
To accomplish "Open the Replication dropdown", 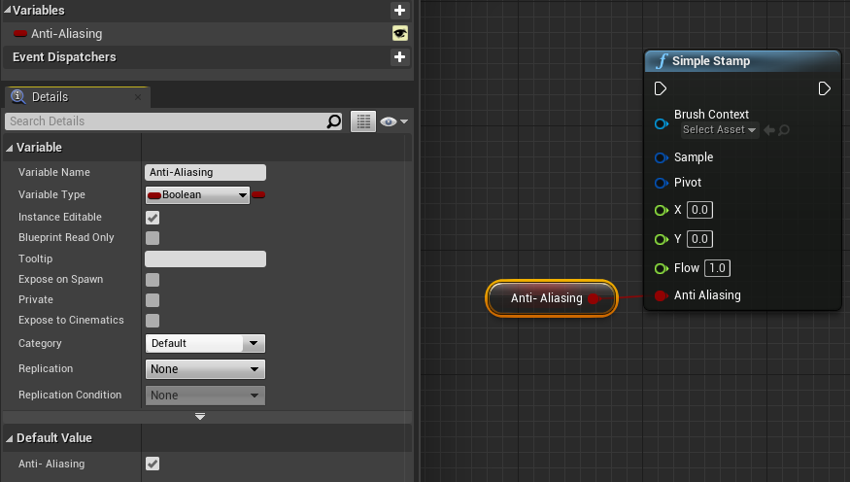I will click(205, 369).
